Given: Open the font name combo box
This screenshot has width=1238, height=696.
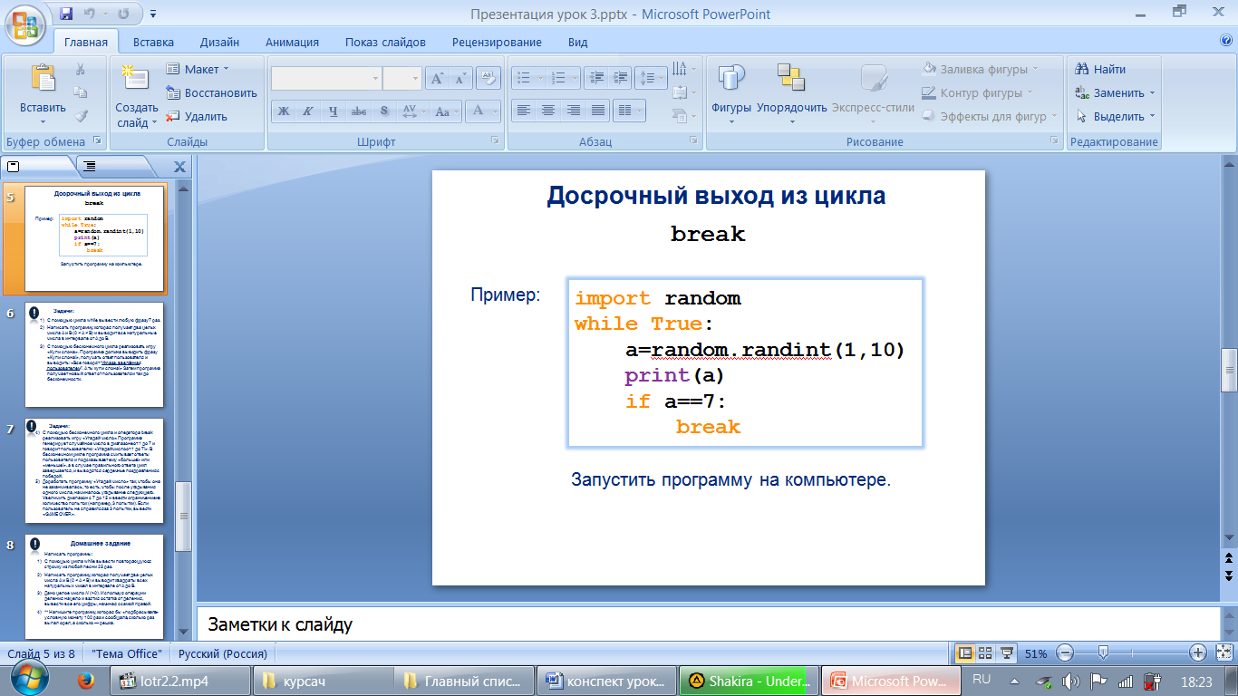Looking at the screenshot, I should [326, 79].
